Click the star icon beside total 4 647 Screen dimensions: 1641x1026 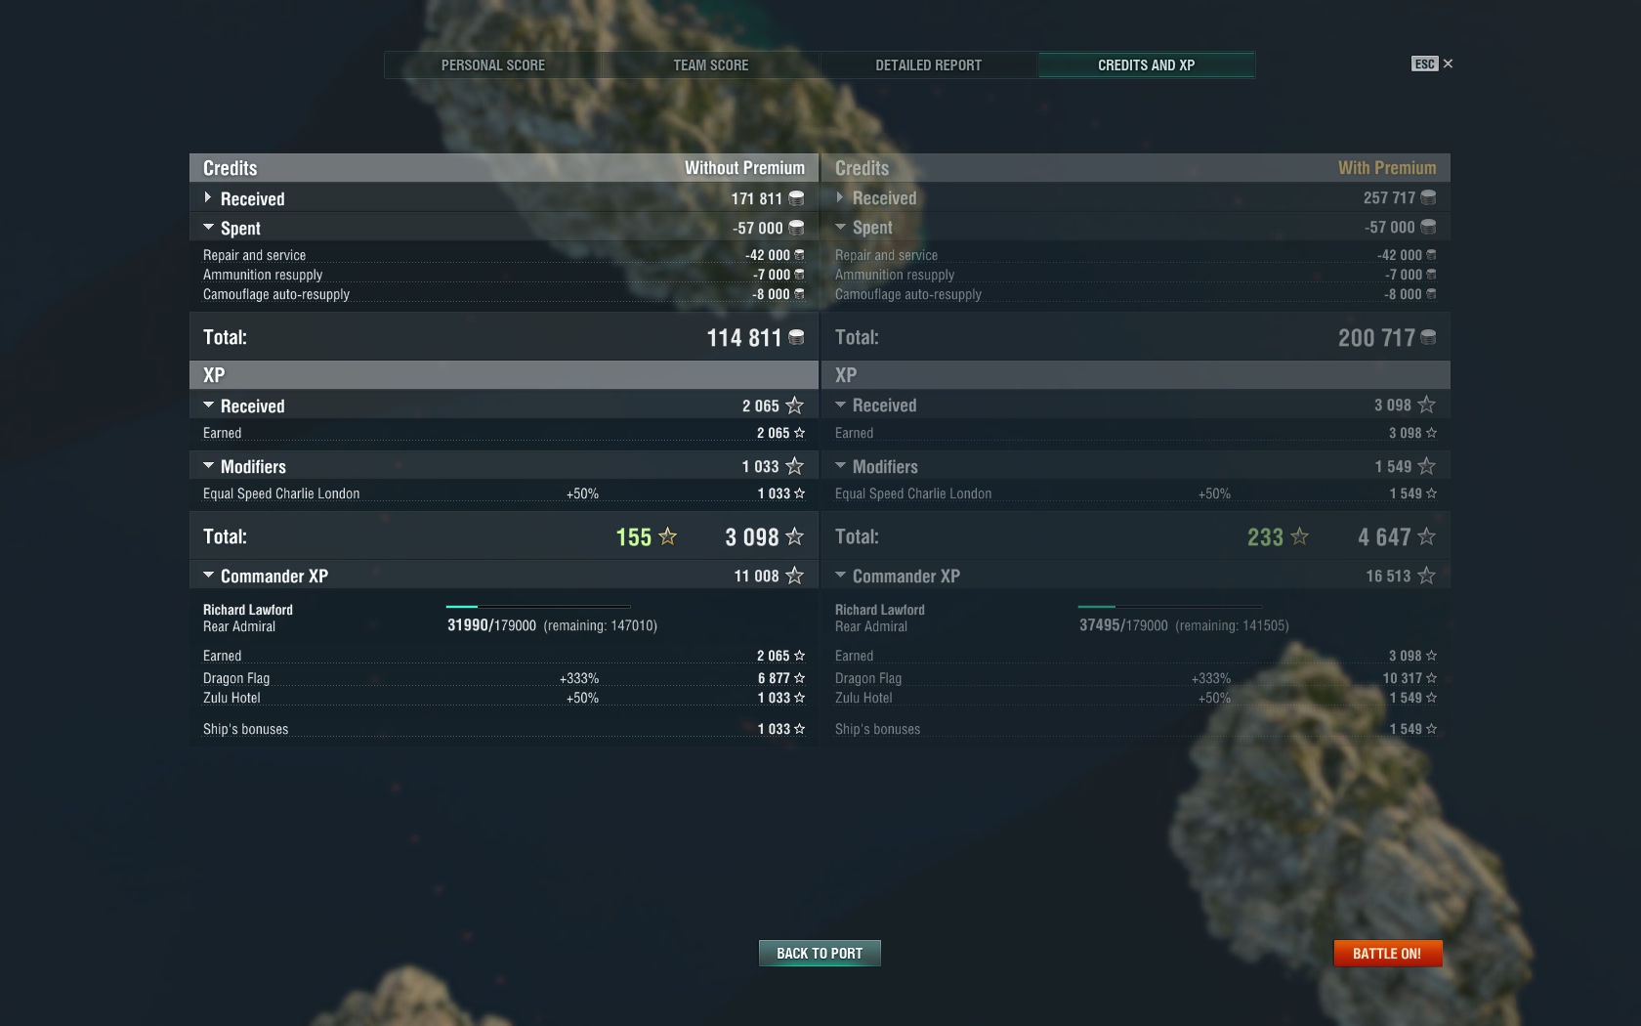pyautogui.click(x=1426, y=536)
